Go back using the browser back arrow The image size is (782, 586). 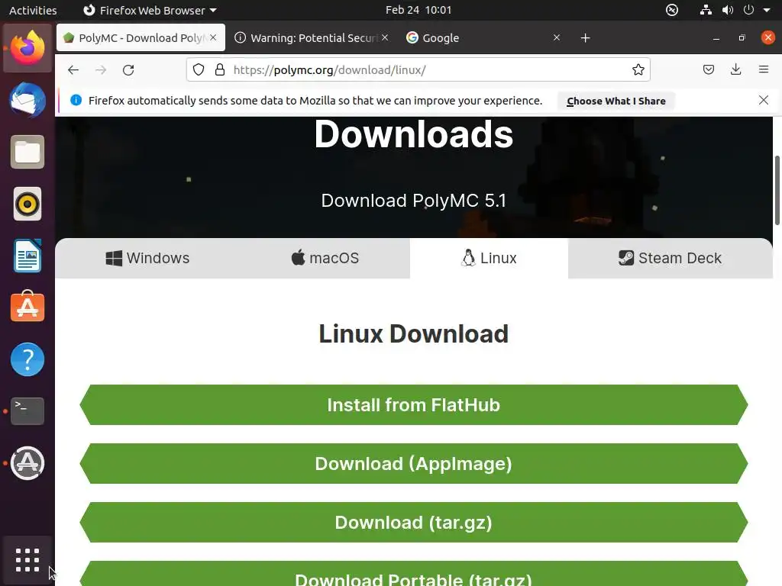(x=73, y=69)
